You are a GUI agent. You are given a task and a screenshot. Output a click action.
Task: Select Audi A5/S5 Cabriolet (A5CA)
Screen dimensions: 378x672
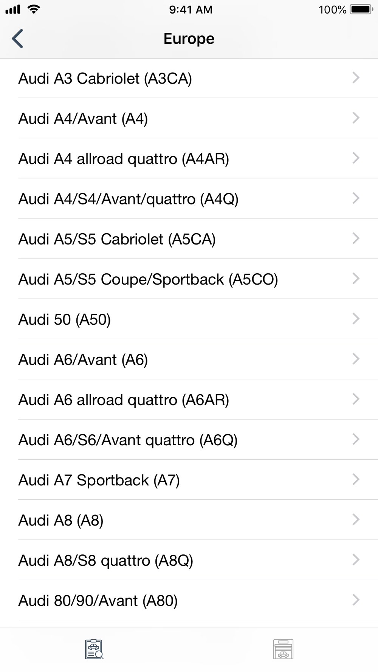117,239
